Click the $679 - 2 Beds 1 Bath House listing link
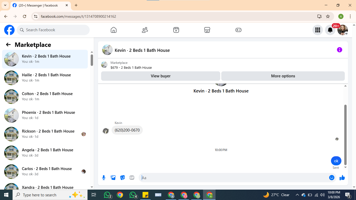This screenshot has width=356, height=200. [131, 67]
